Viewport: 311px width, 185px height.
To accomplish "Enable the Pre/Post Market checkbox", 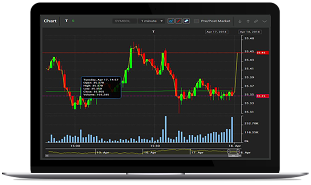I will coord(197,21).
